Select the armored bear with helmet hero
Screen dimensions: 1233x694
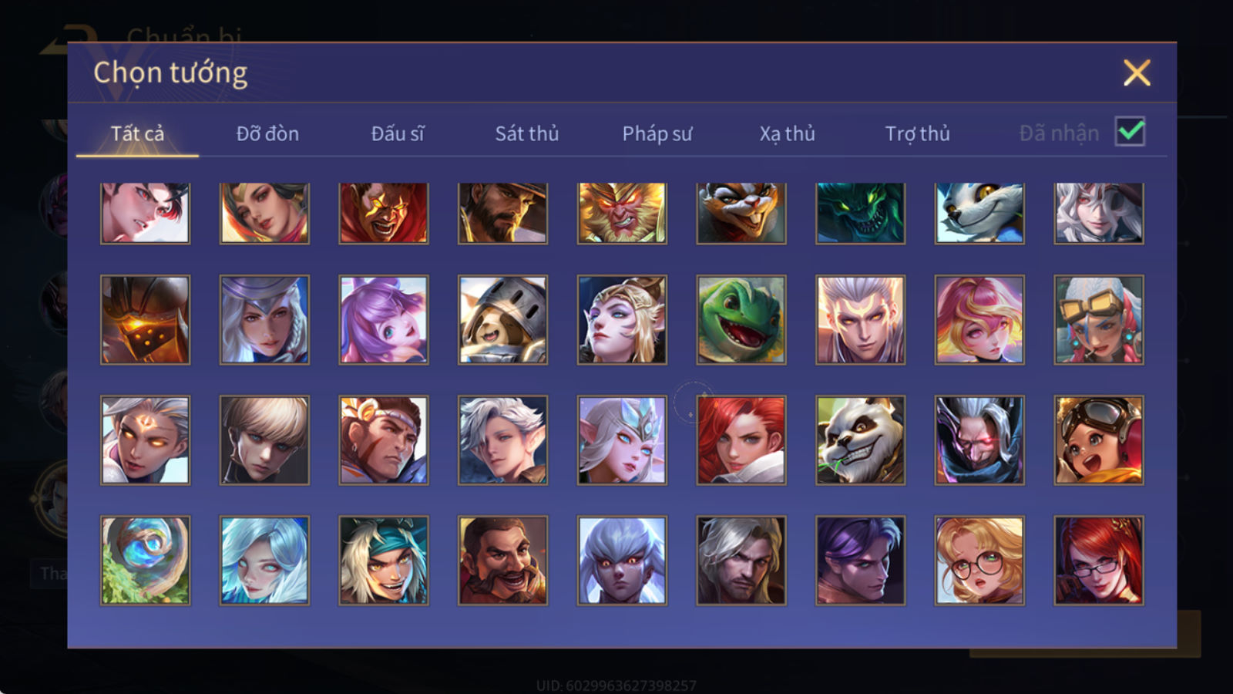pos(502,320)
